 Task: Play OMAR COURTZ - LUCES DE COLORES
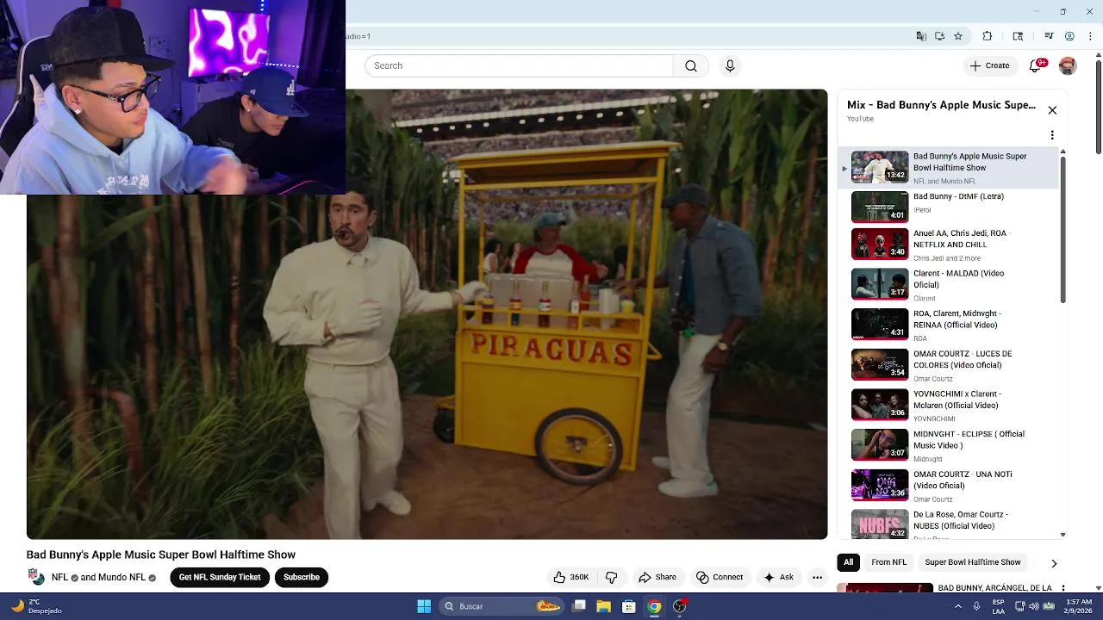(948, 365)
